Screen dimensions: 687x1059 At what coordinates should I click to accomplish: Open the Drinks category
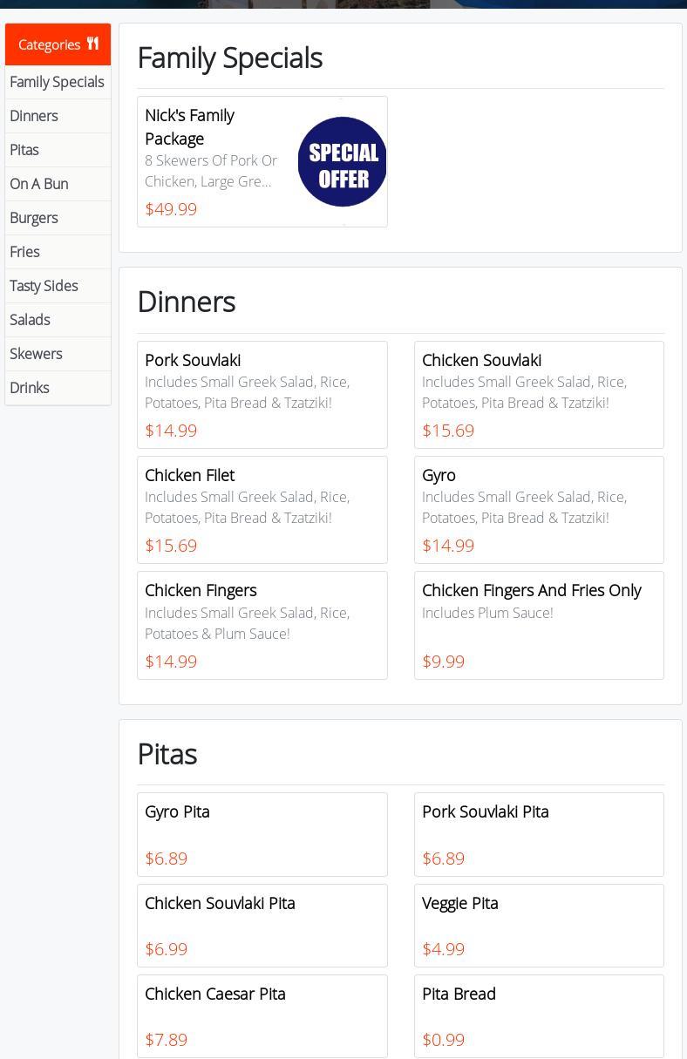tap(30, 388)
